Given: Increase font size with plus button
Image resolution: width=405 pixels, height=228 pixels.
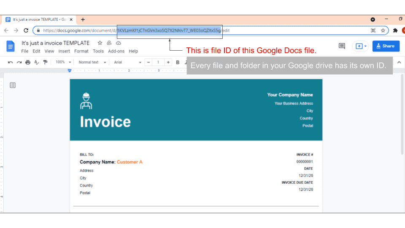Looking at the screenshot, I should coord(168,62).
